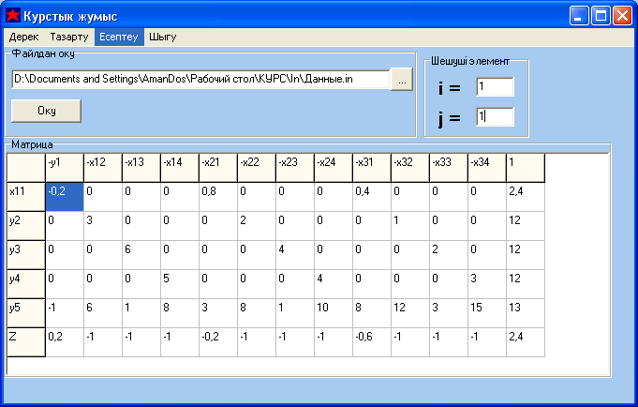Select cell 12 in the -x32 column
The height and width of the screenshot is (407, 638).
410,313
